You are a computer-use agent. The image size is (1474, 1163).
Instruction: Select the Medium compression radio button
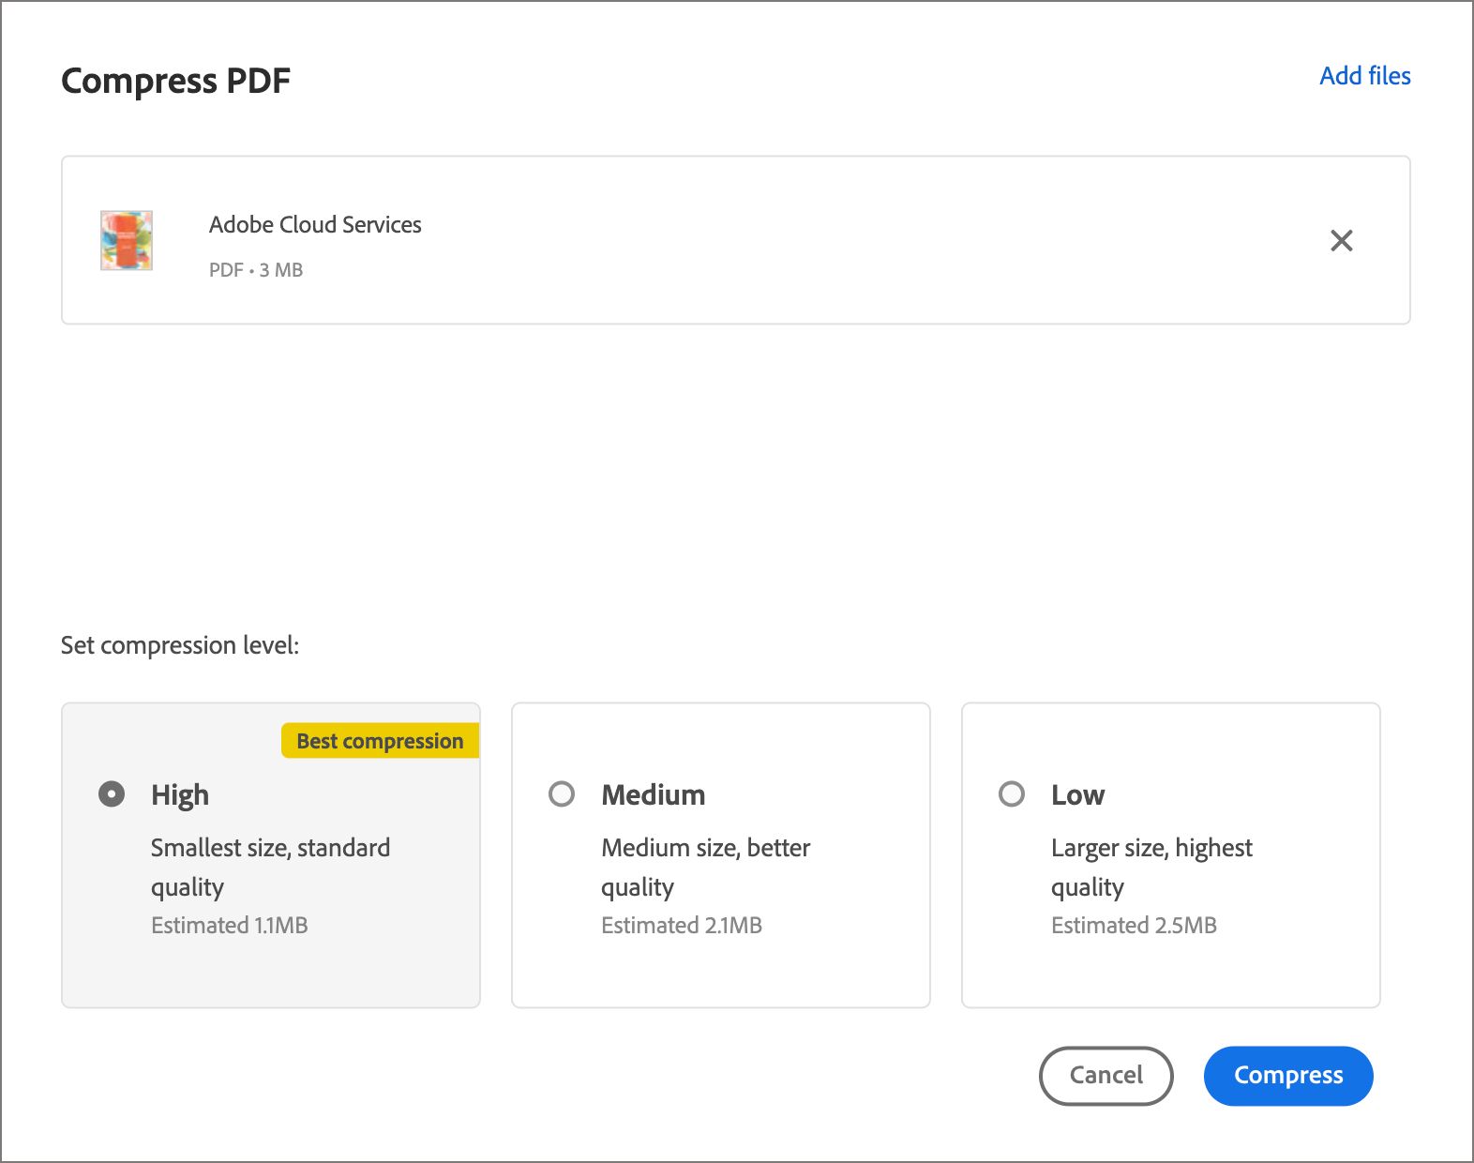(562, 794)
